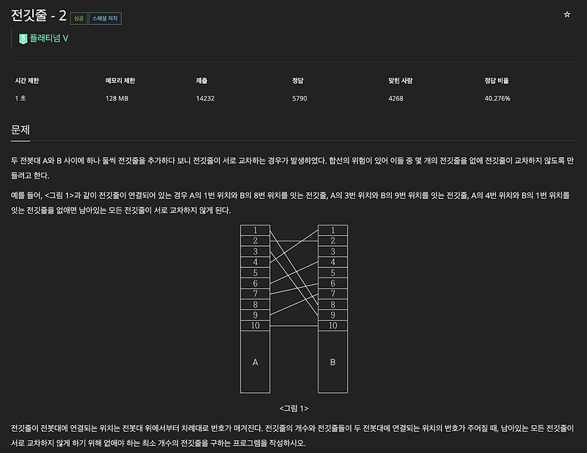Click the time limit value 1 초
587x453 pixels.
pos(21,98)
